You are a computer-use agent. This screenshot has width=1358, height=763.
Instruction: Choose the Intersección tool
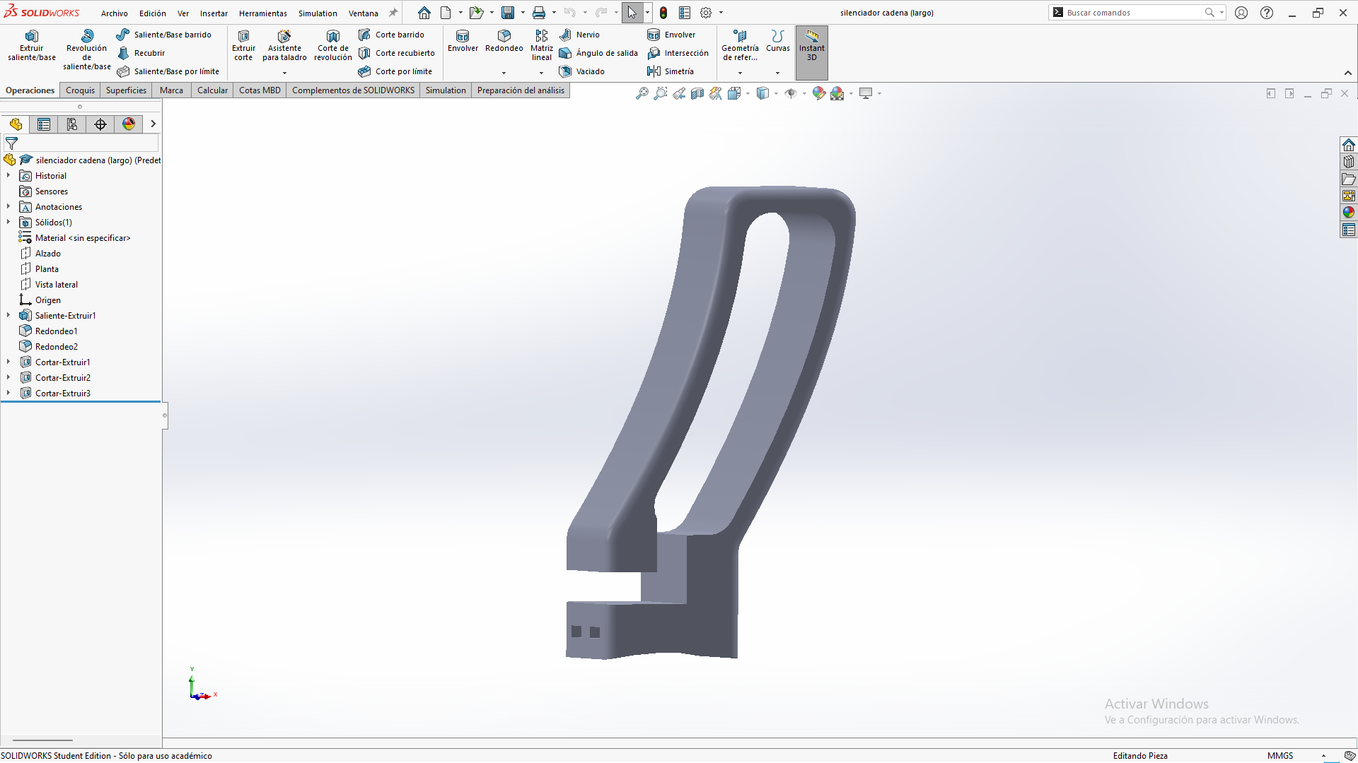click(x=678, y=53)
